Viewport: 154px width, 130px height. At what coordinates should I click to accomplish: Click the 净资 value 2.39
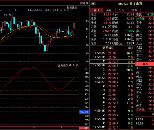point(108,43)
